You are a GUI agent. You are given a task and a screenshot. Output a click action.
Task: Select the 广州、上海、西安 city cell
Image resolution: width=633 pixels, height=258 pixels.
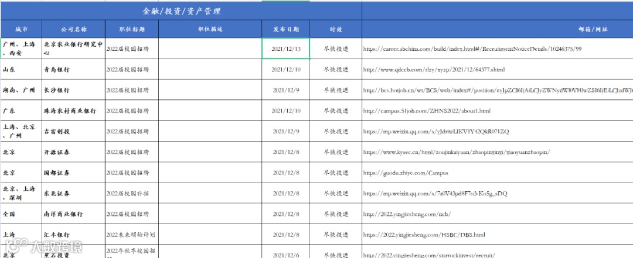point(22,49)
